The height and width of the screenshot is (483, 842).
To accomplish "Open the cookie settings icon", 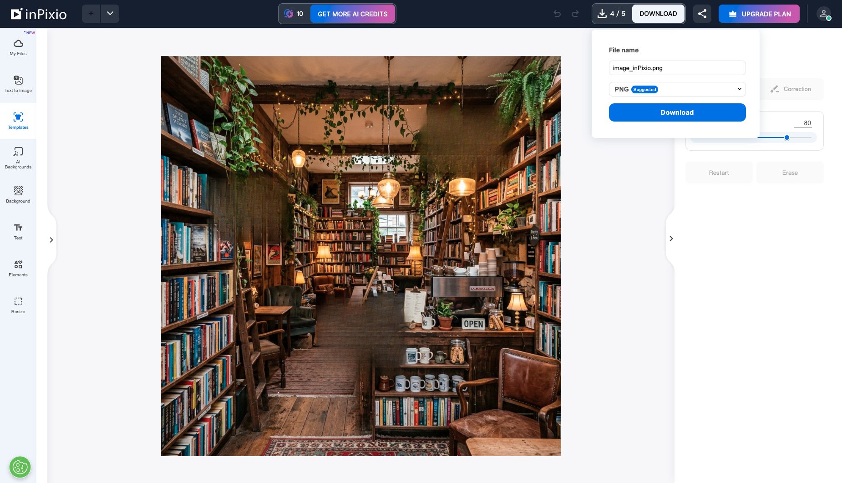I will tap(20, 467).
